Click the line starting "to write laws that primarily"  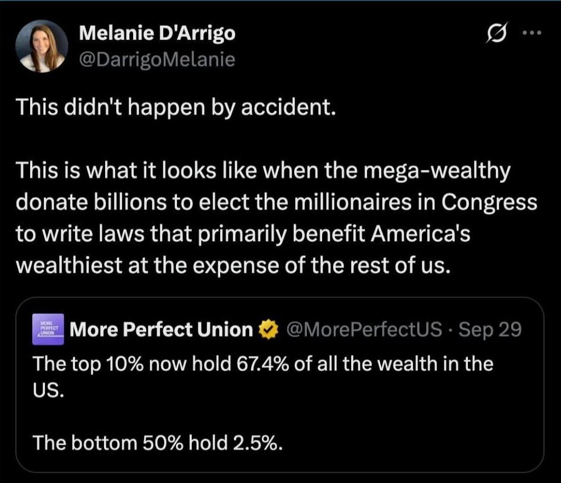(243, 234)
